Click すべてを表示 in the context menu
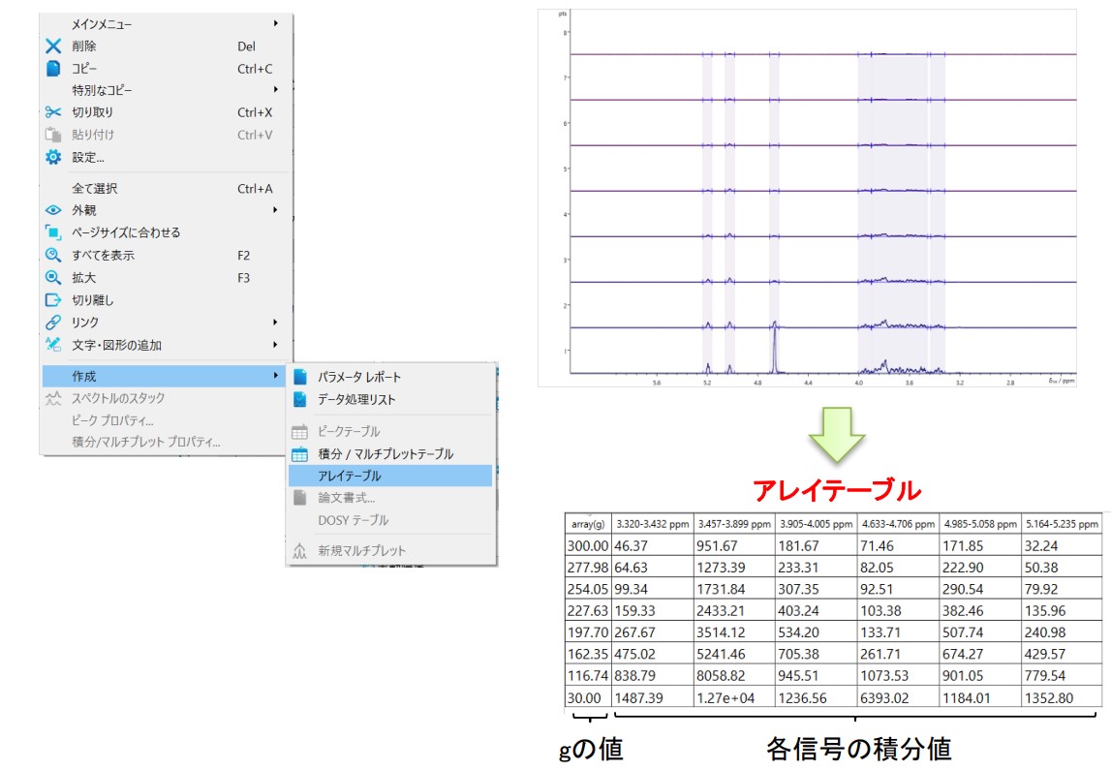The image size is (1111, 770). pyautogui.click(x=104, y=256)
